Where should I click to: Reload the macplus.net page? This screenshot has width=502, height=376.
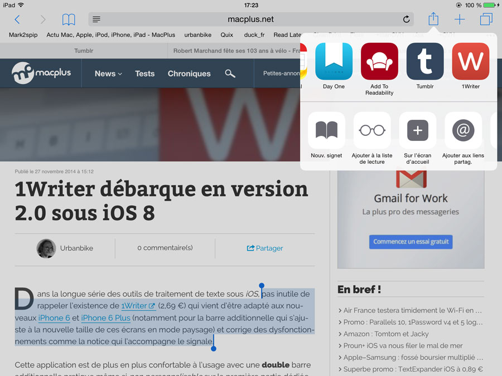click(406, 19)
